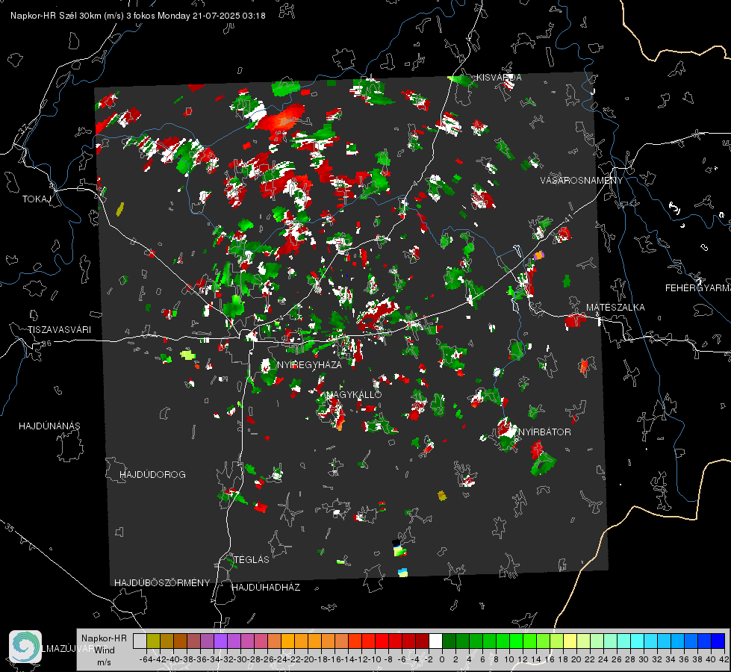The image size is (731, 672).
Task: Click the 'm/s' unit label in the legend
Action: pyautogui.click(x=104, y=662)
